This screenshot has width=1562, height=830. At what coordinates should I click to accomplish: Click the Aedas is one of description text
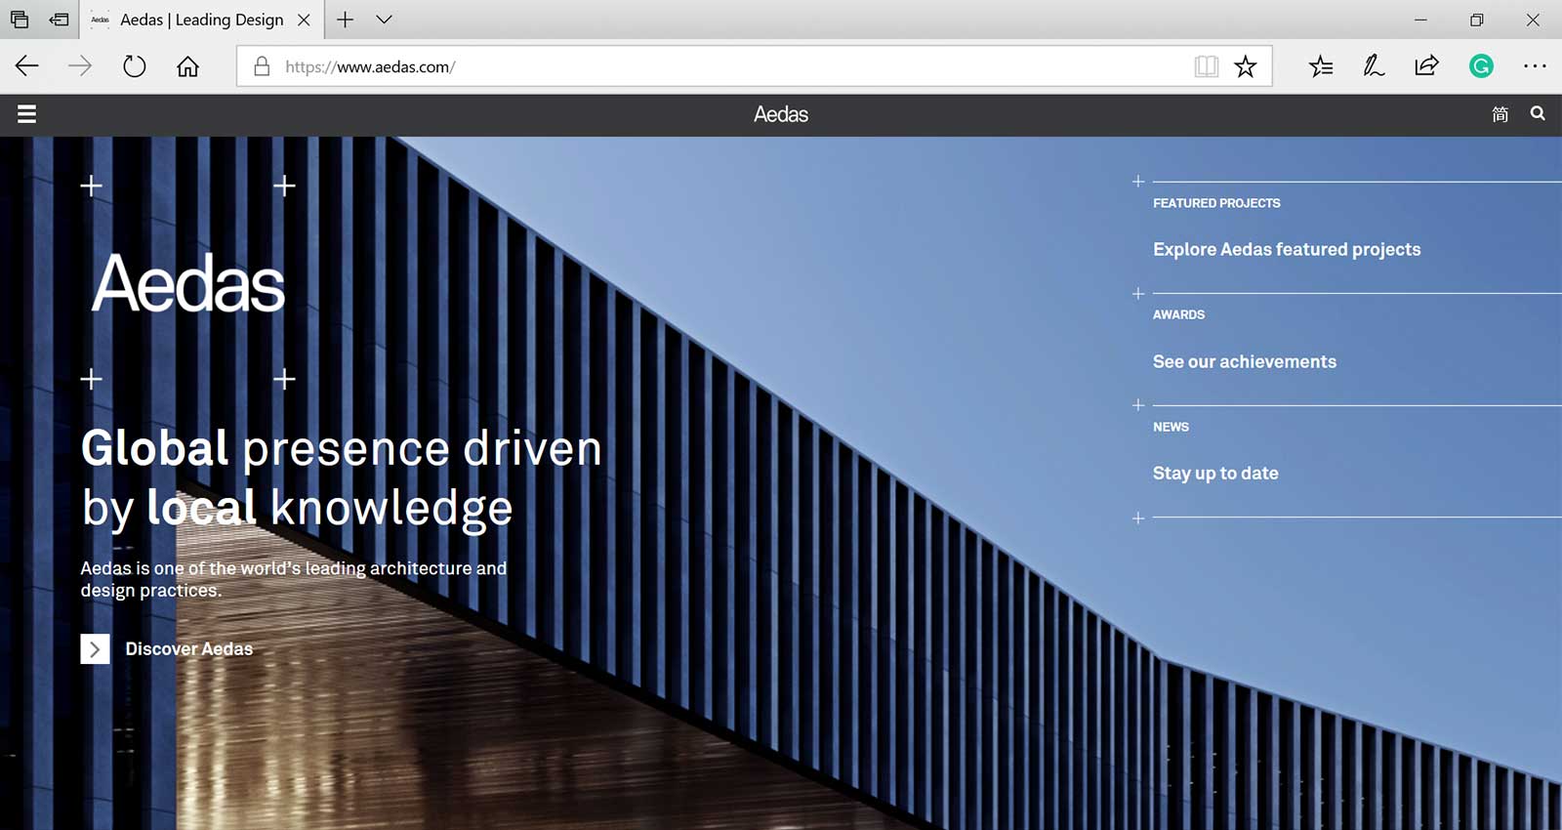(293, 579)
